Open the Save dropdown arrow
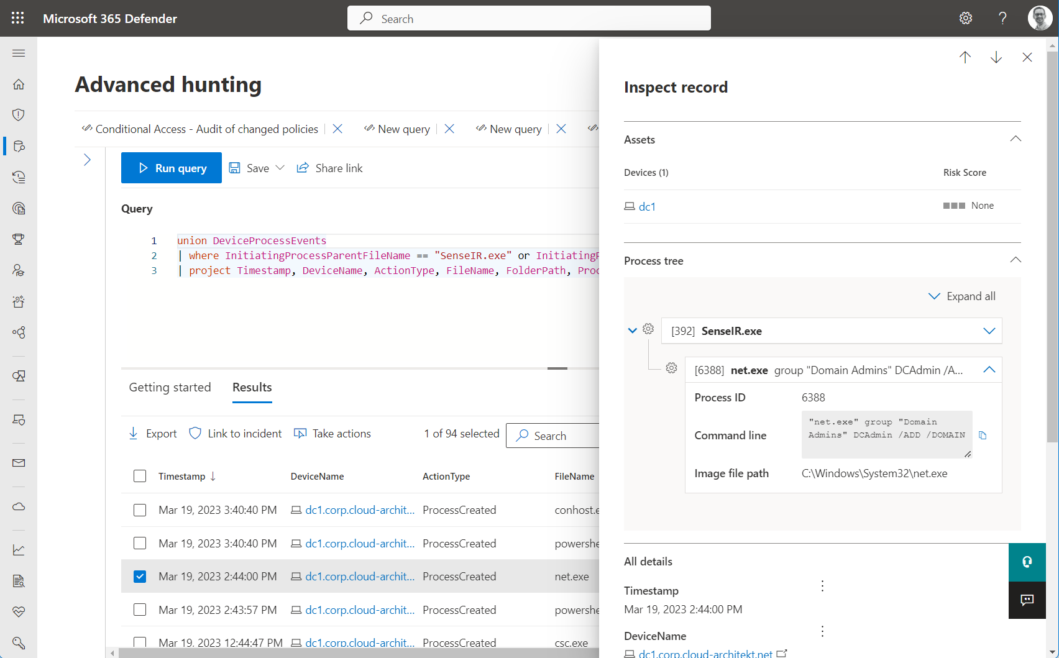This screenshot has height=658, width=1059. 280,168
